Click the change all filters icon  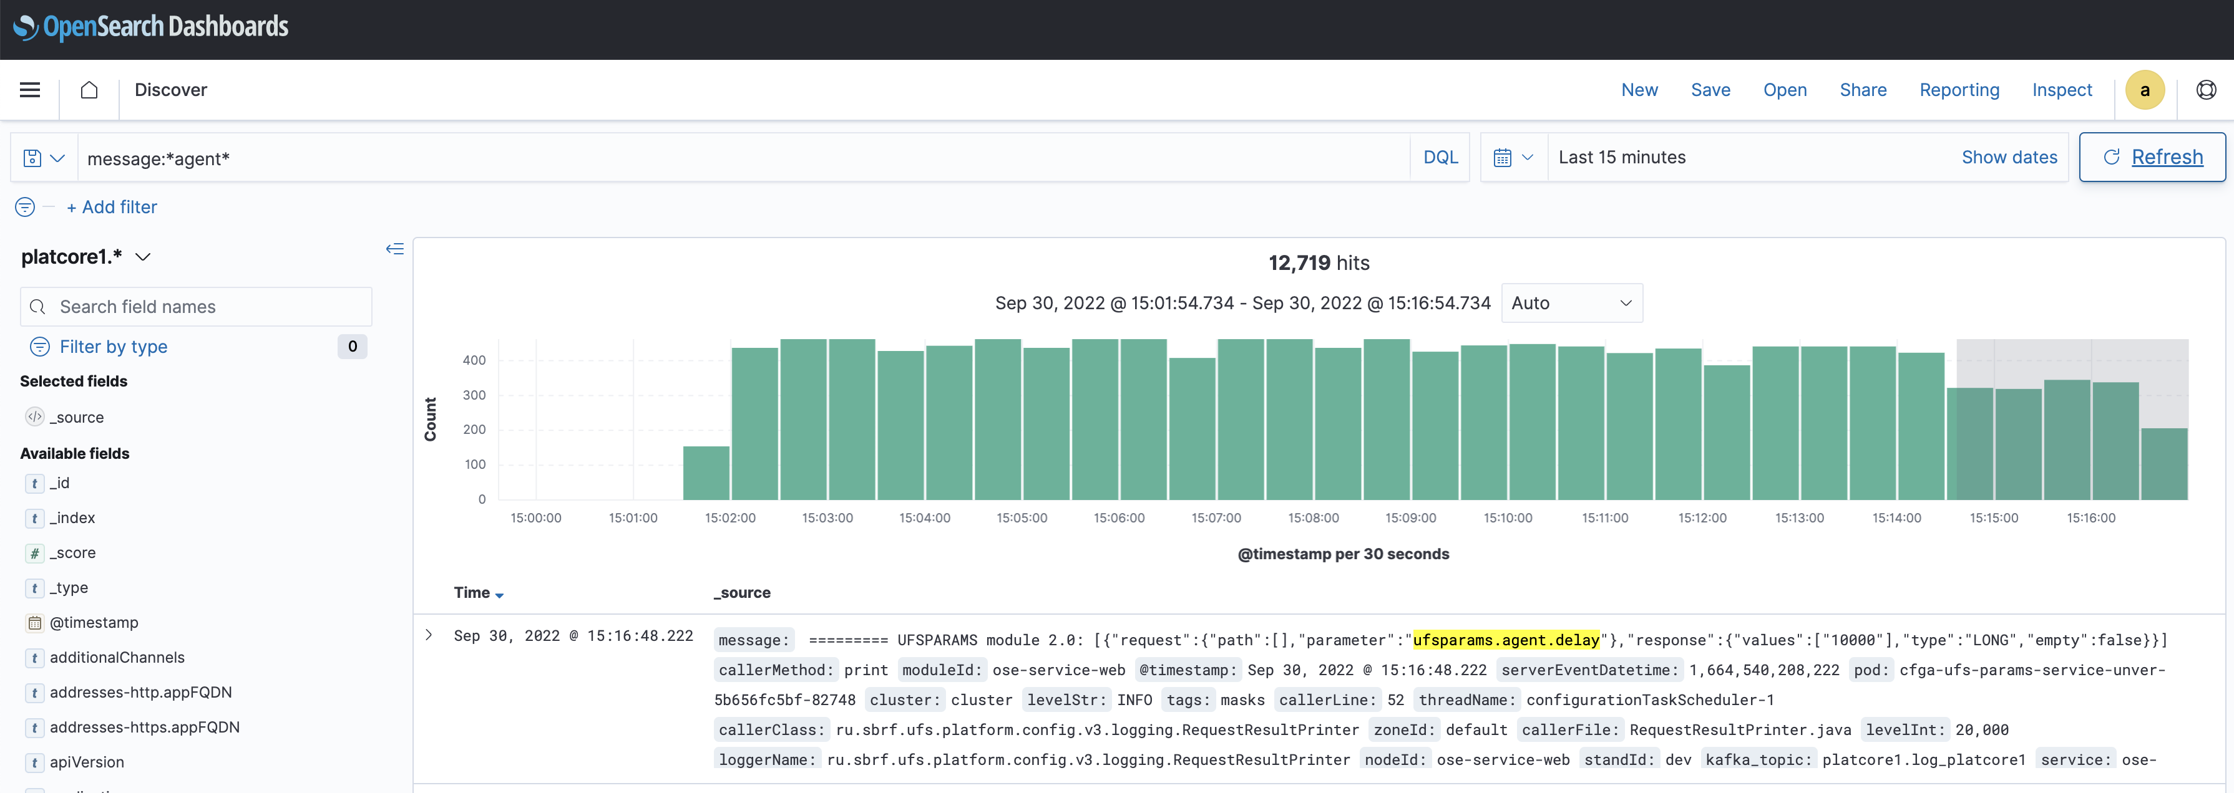[25, 207]
